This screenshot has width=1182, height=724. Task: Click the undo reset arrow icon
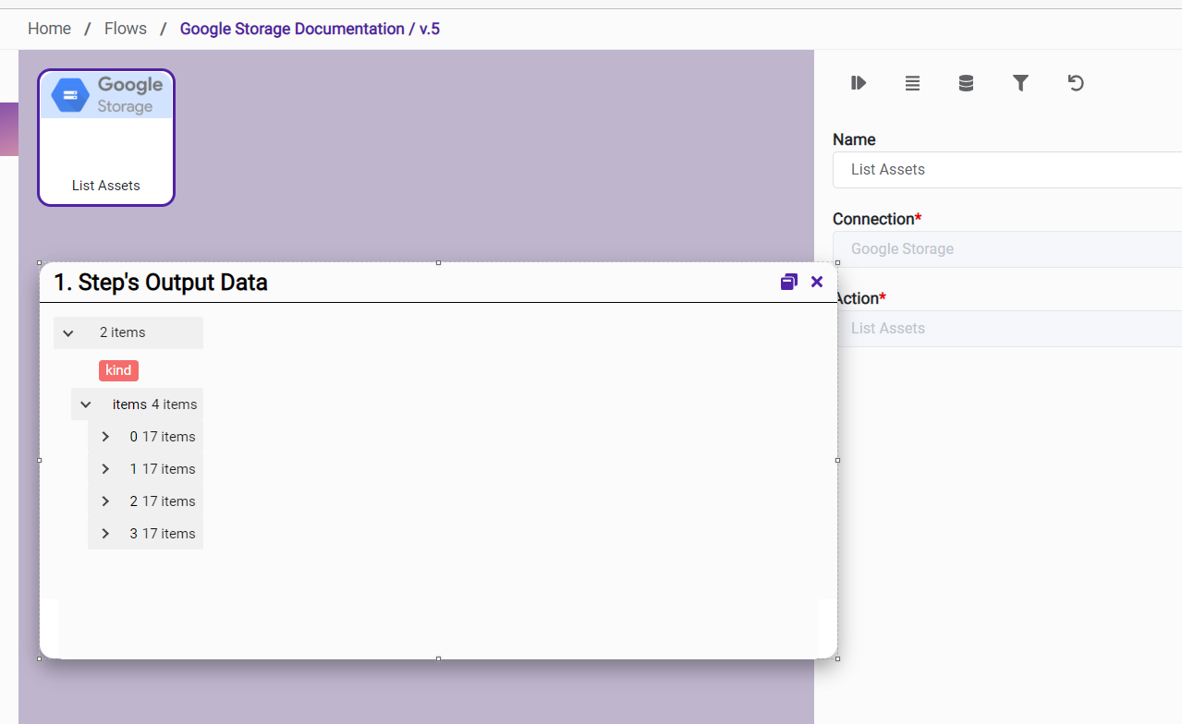(1076, 83)
